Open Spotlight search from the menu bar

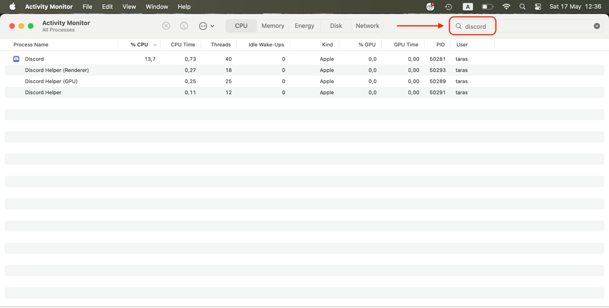click(x=522, y=6)
